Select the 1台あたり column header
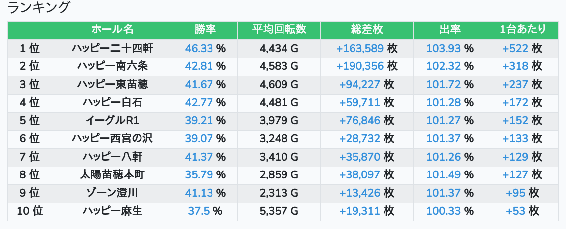 (x=523, y=30)
